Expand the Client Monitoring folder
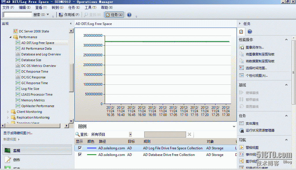Screen dimensions: 296x170 [8, 112]
